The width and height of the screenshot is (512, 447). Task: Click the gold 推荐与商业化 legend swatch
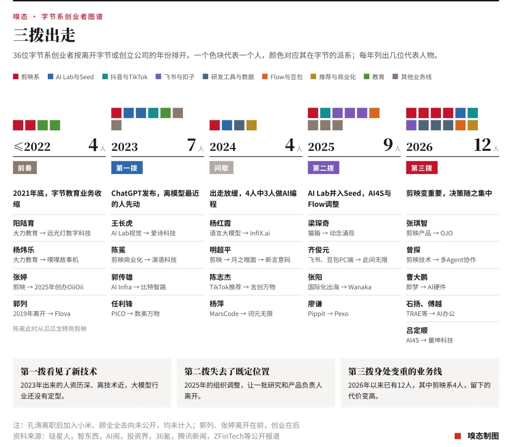313,76
